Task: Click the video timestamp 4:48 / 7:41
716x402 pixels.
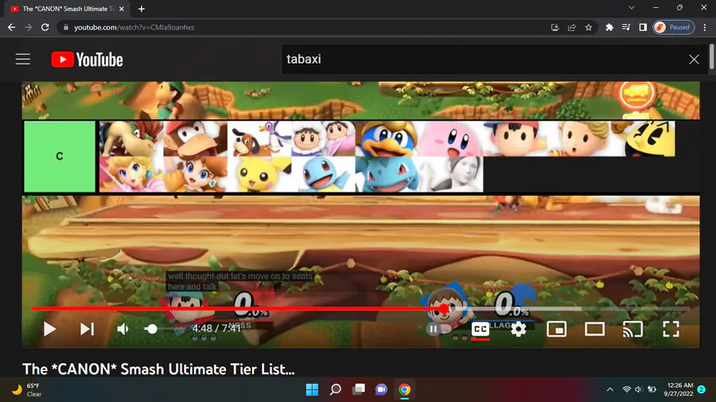Action: coord(216,329)
